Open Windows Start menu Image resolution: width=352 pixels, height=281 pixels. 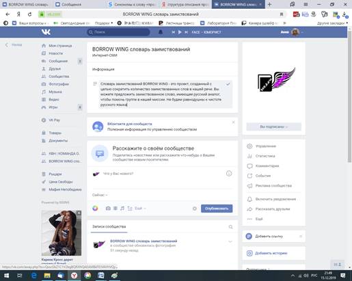point(6,276)
